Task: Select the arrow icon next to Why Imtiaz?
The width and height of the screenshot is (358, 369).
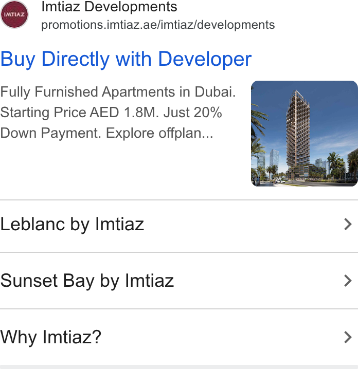Action: pyautogui.click(x=348, y=337)
